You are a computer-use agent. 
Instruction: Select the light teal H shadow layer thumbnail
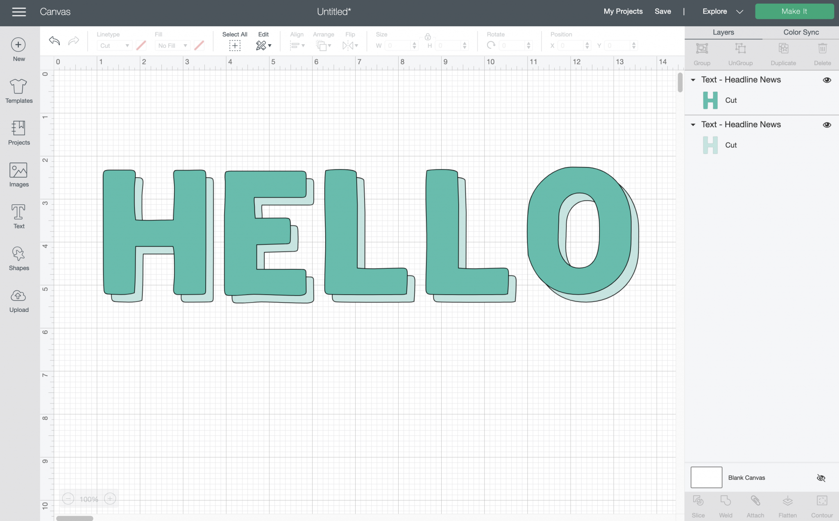tap(710, 145)
